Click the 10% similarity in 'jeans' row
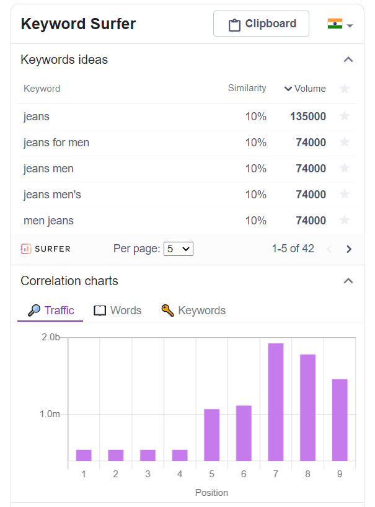The width and height of the screenshot is (375, 507). [x=256, y=117]
